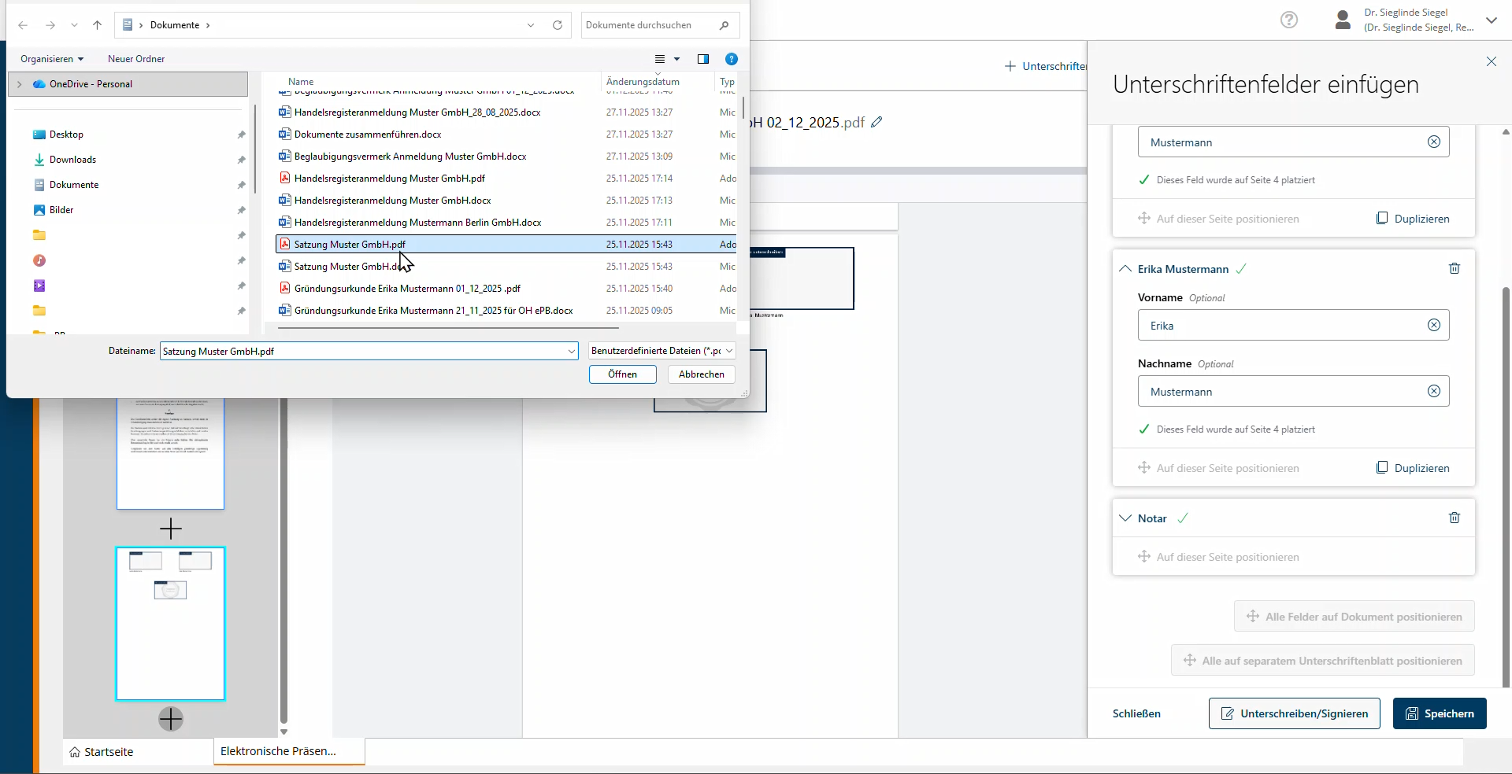The height and width of the screenshot is (774, 1512).
Task: Expand the Notar section
Action: (1125, 518)
